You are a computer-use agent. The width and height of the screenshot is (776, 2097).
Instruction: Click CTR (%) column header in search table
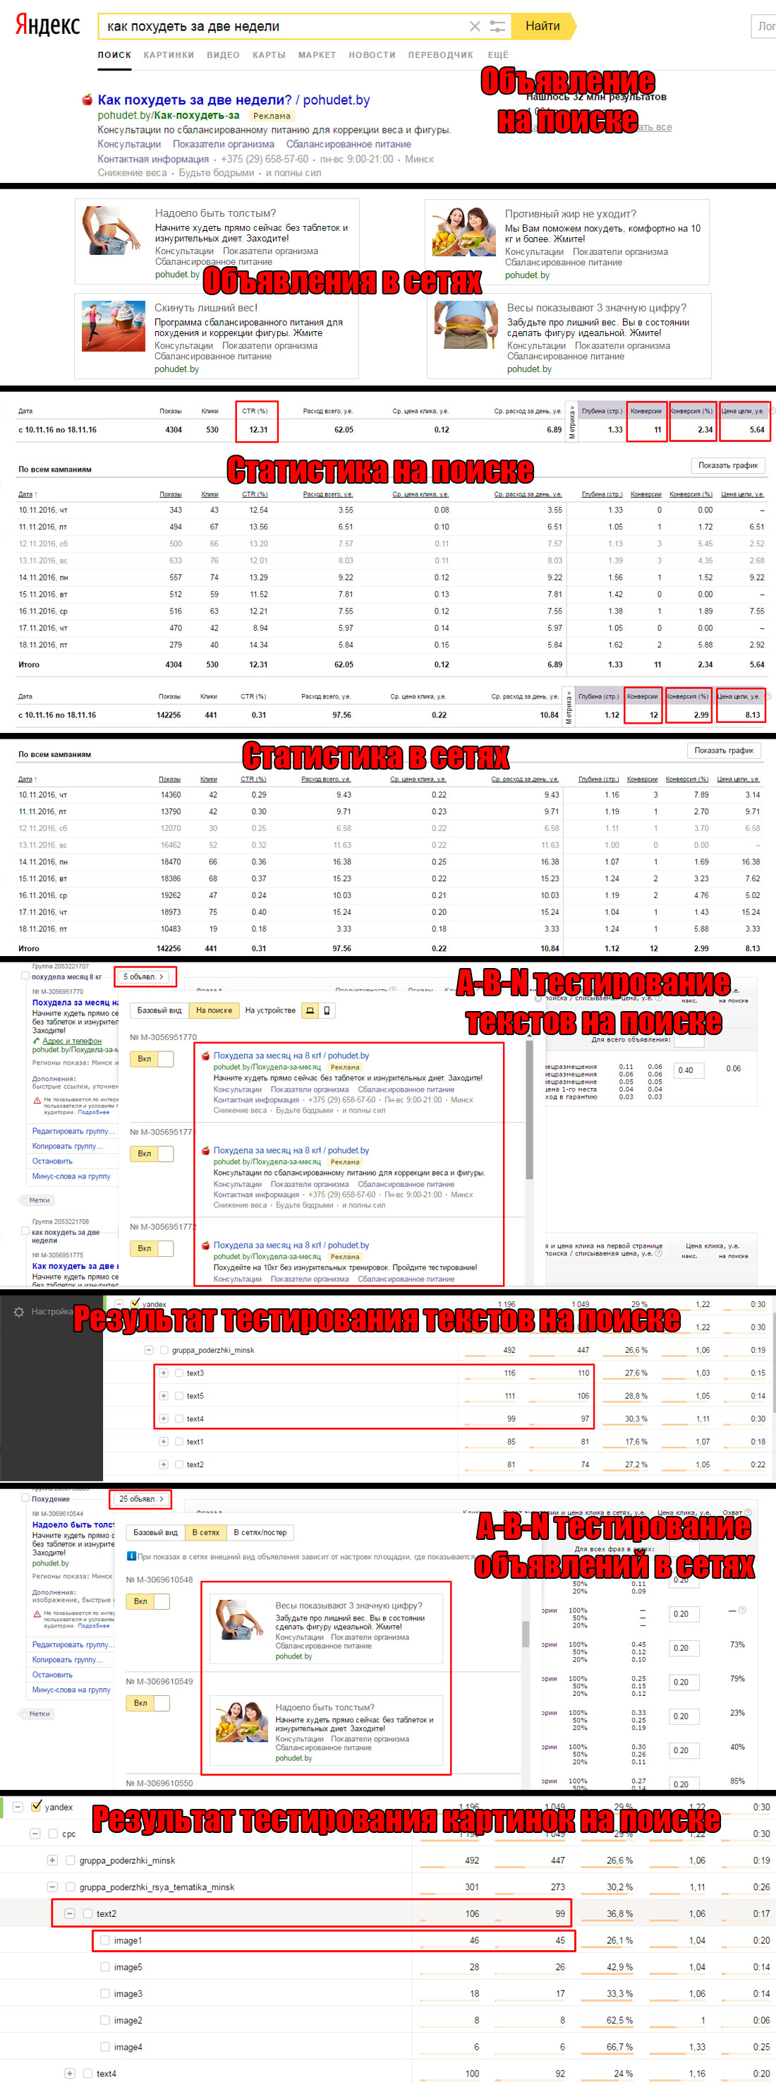(x=255, y=494)
